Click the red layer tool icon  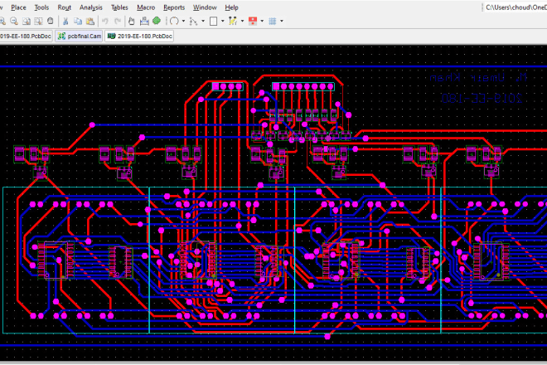(253, 22)
